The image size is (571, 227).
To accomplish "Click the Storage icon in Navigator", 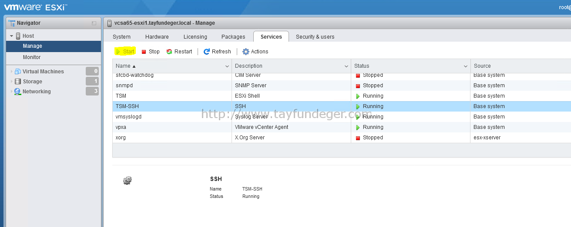I will 18,82.
